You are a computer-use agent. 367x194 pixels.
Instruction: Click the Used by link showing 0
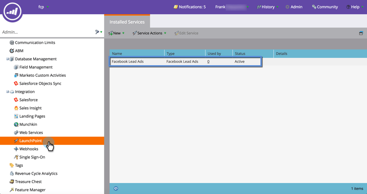(208, 61)
